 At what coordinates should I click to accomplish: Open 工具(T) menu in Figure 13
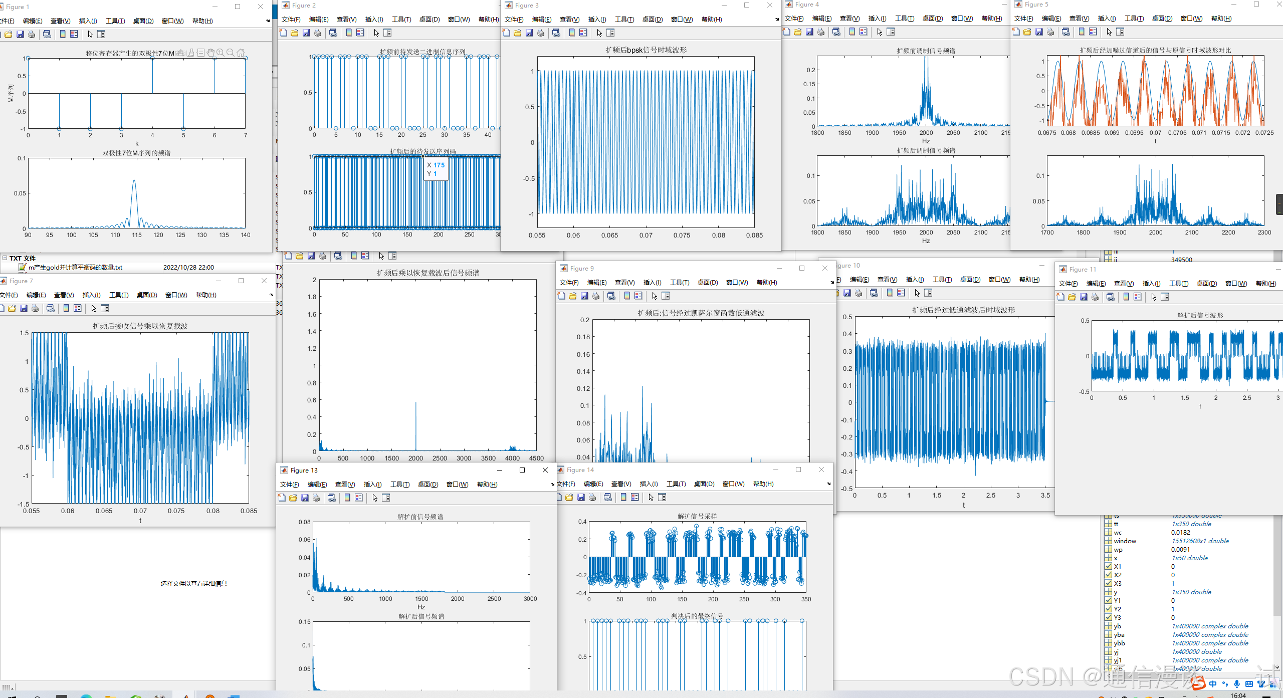coord(399,484)
